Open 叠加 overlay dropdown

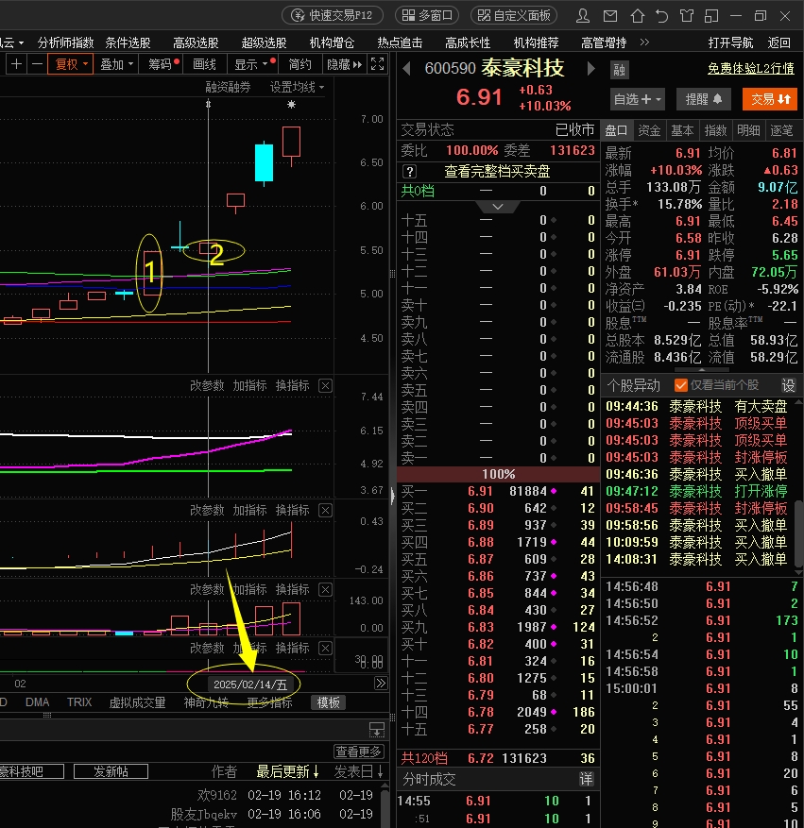coord(117,64)
